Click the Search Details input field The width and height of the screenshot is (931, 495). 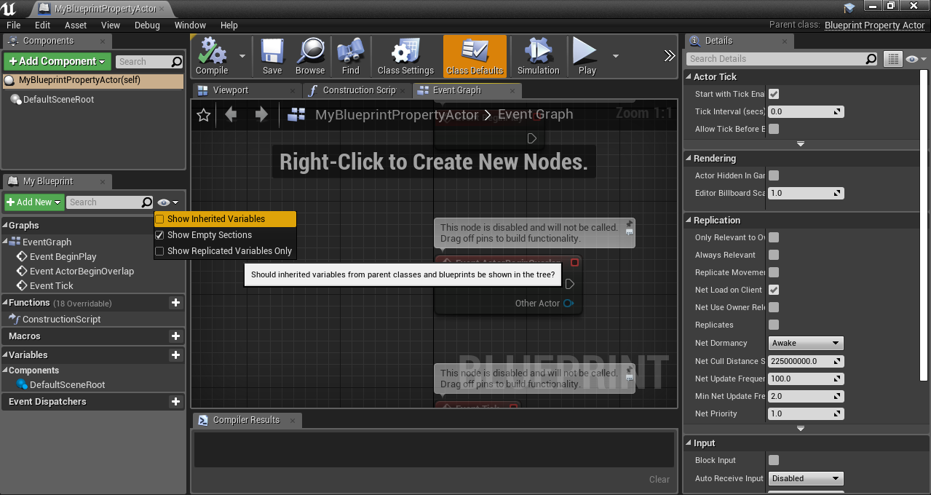pyautogui.click(x=776, y=59)
